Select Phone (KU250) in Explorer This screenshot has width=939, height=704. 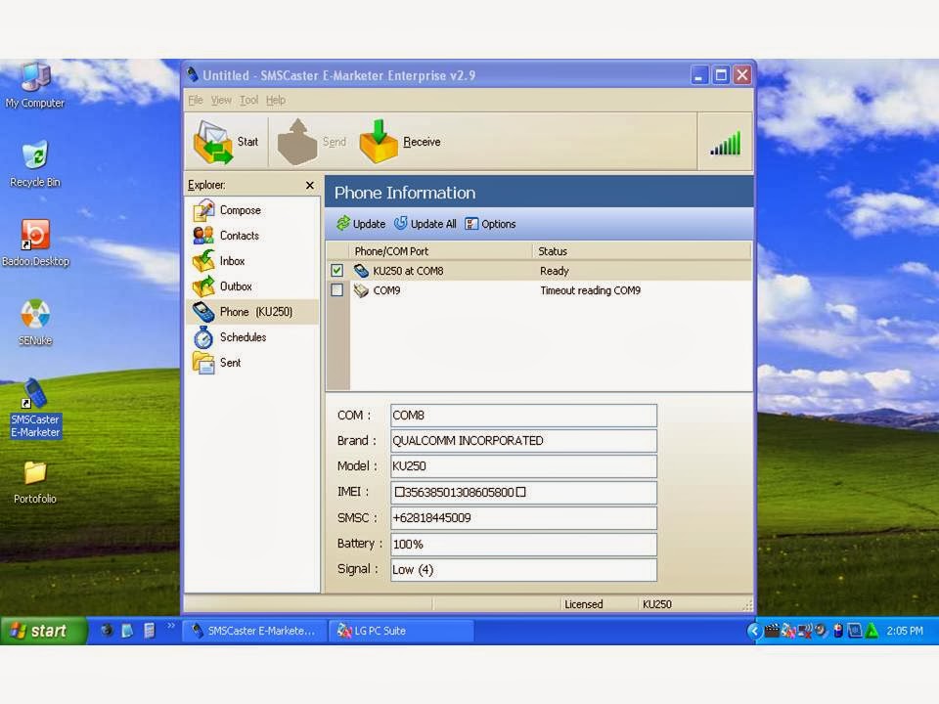coord(252,312)
